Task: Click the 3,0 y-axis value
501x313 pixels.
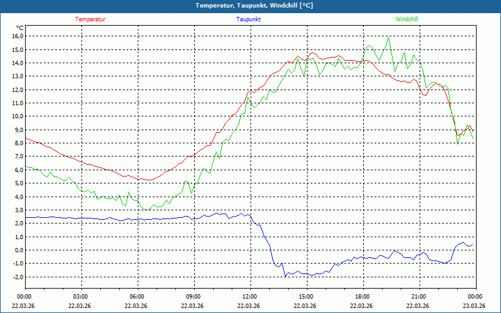Action: point(19,210)
